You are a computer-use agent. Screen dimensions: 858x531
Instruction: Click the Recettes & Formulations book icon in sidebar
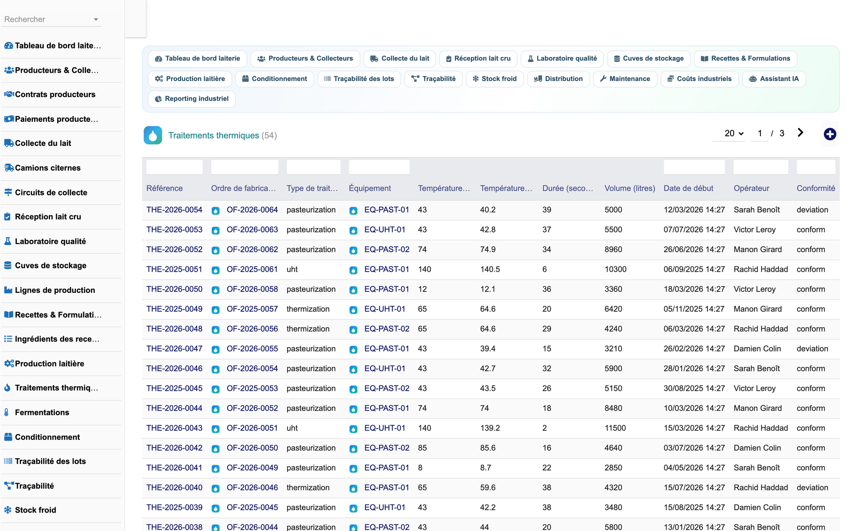click(x=8, y=314)
